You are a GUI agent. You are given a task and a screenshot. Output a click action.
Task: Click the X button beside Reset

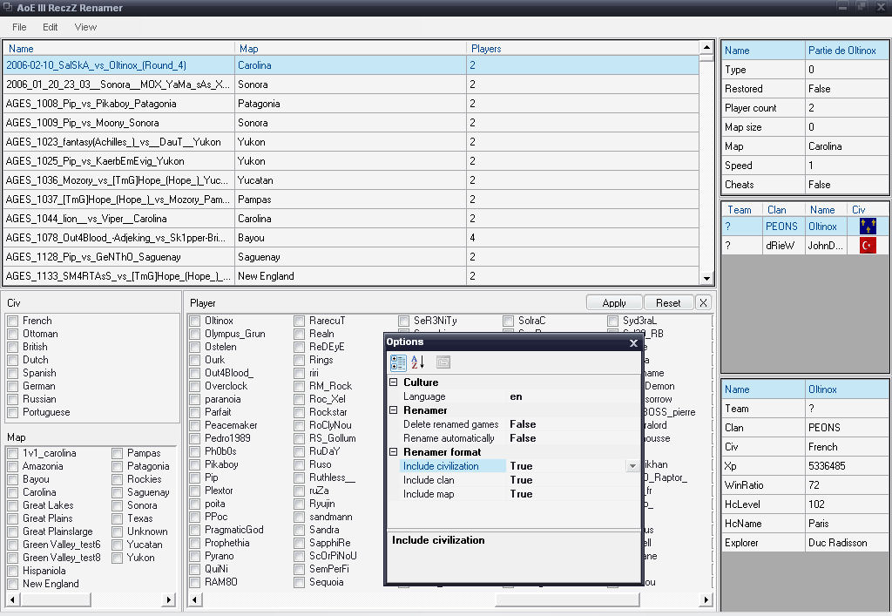coord(704,303)
